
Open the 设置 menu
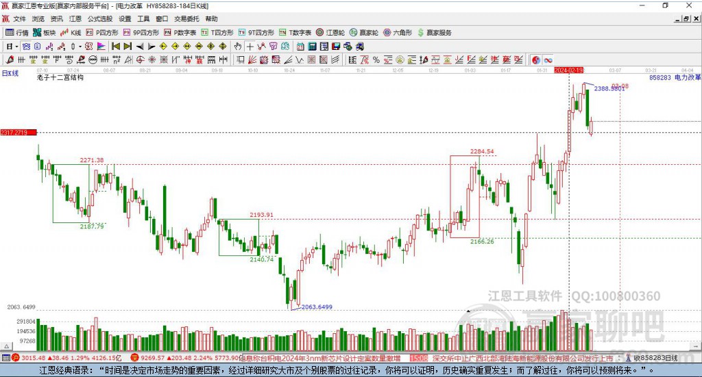pos(125,18)
